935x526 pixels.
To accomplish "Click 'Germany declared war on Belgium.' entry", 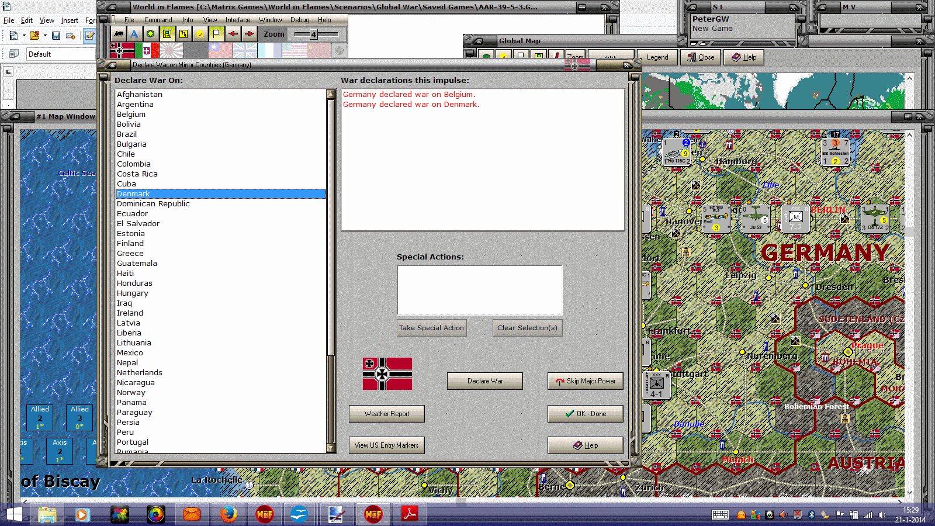I will 409,95.
